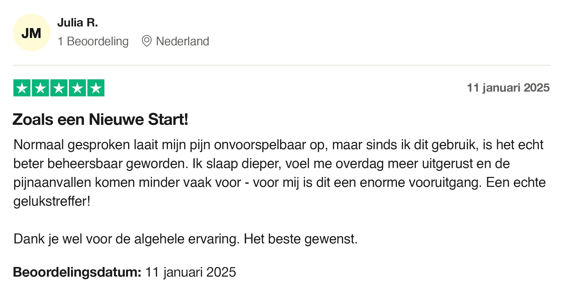
Task: Click the fifth green rating star
Action: 96,88
